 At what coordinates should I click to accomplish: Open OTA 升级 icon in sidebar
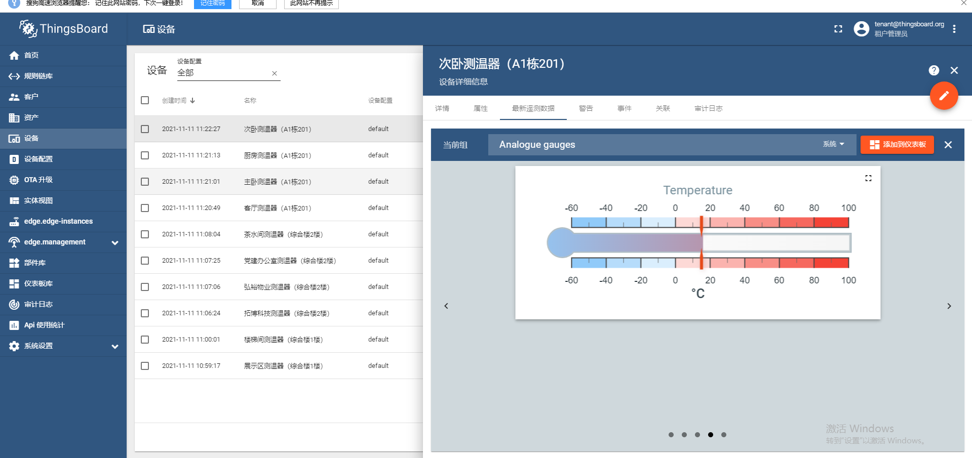pyautogui.click(x=14, y=180)
